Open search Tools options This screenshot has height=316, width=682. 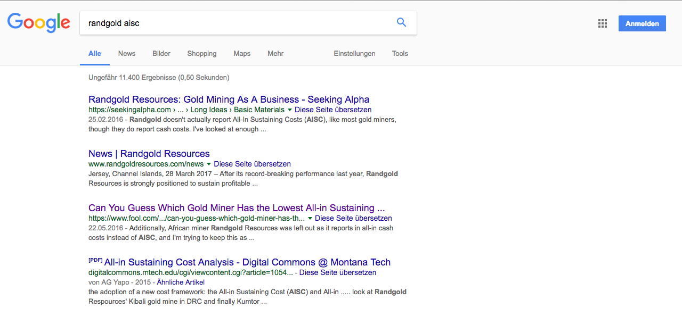click(x=400, y=54)
